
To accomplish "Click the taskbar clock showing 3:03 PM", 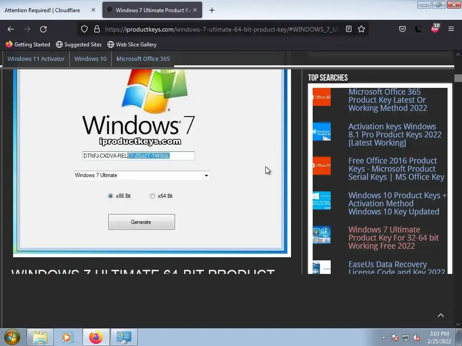I will [x=439, y=337].
